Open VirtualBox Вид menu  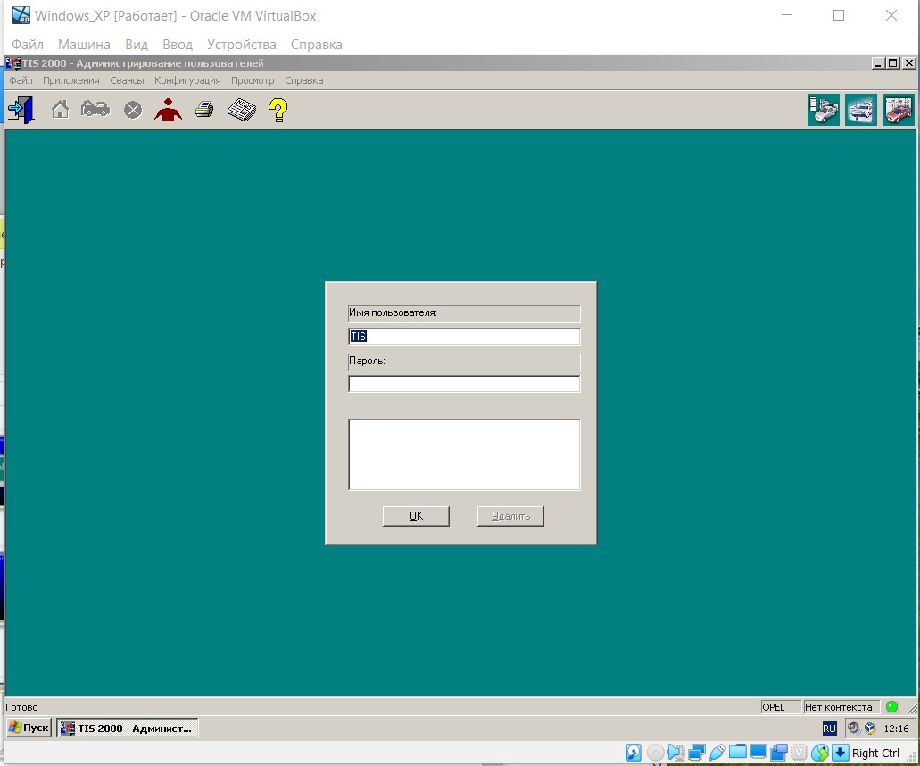coord(137,45)
